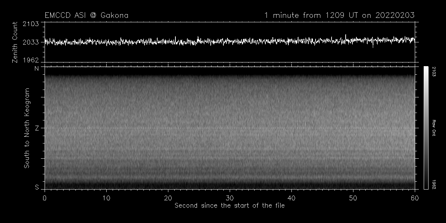Click the 60 second tick label

(415, 197)
